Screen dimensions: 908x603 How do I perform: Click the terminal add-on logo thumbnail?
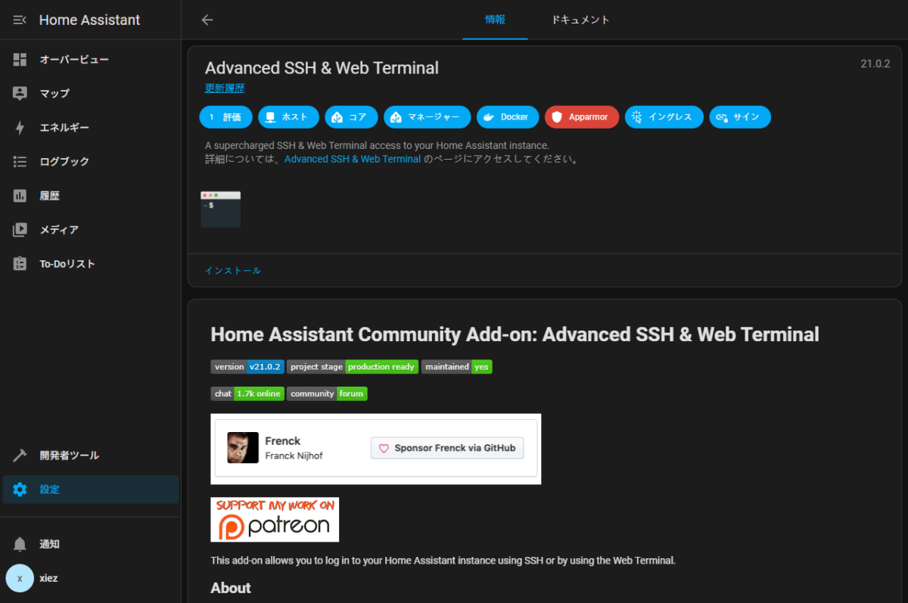click(x=221, y=210)
